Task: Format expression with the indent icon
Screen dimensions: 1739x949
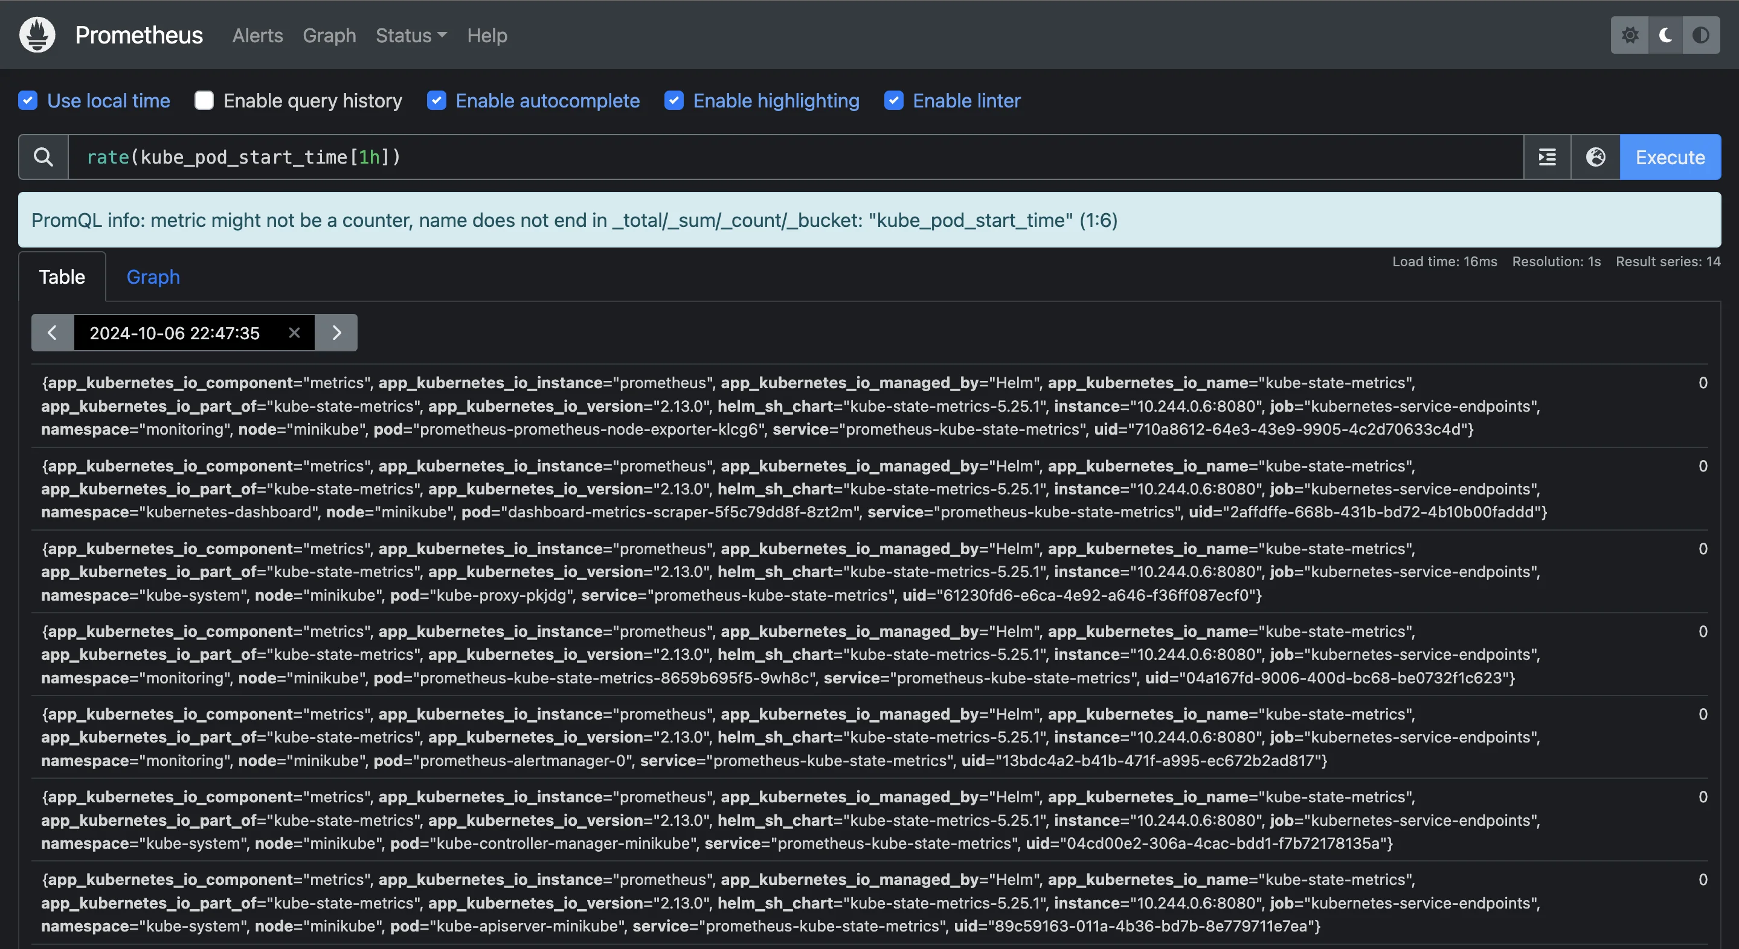Action: 1548,157
